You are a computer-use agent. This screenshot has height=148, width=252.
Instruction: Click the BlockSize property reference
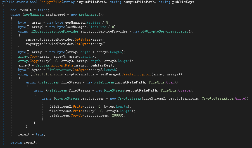click(97, 27)
